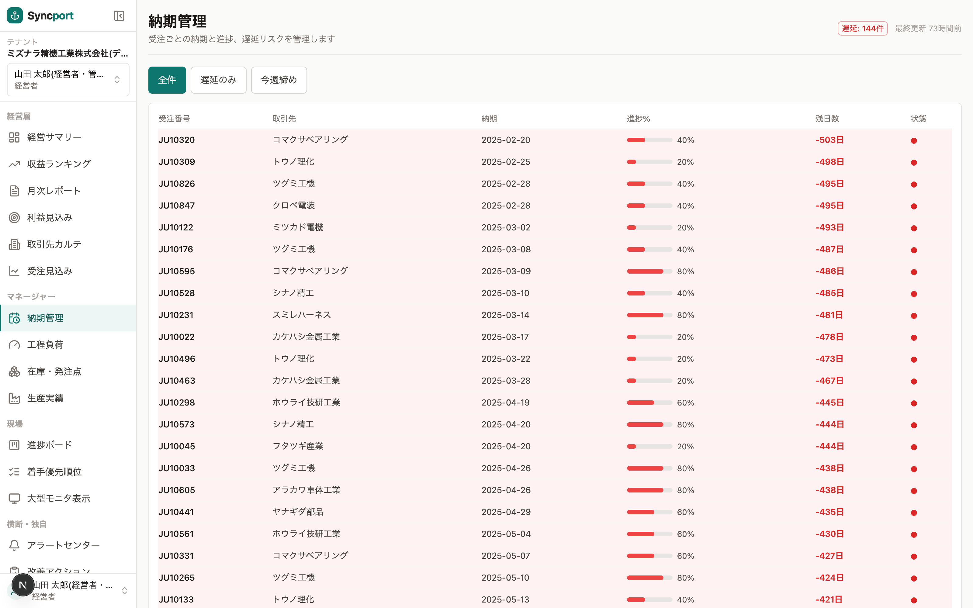
Task: Open アラートセンター bell icon
Action: pos(15,545)
